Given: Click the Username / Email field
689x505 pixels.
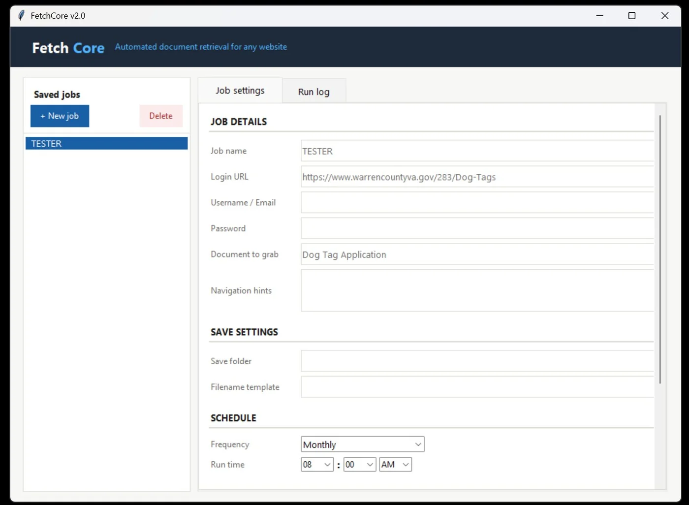Looking at the screenshot, I should pos(477,202).
